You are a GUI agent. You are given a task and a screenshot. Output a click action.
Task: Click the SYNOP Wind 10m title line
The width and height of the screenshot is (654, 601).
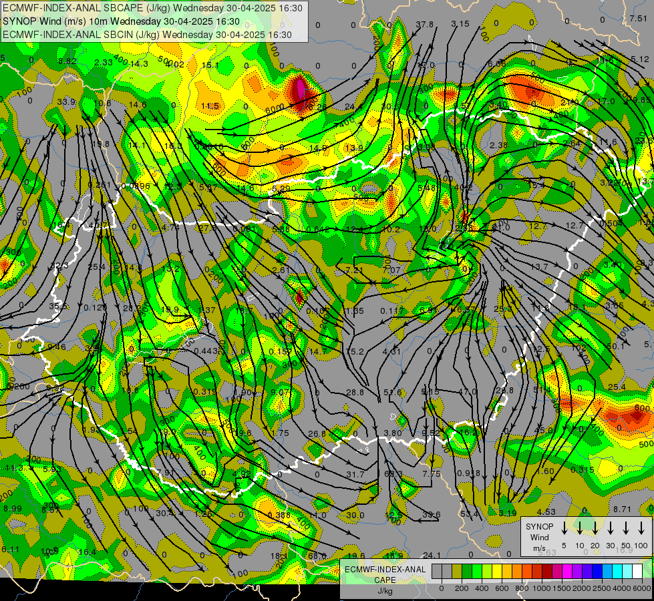(121, 21)
